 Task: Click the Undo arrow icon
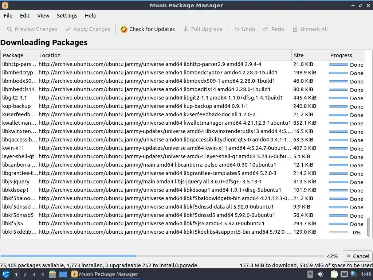236,29
